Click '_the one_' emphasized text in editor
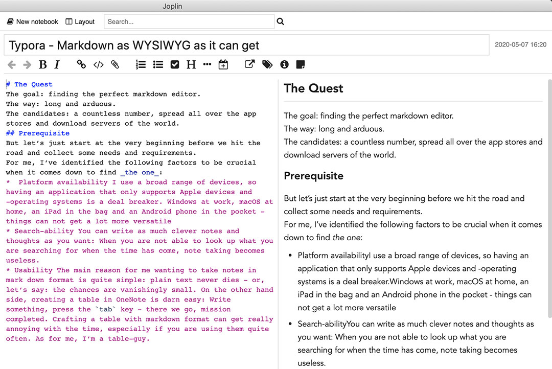 click(140, 172)
